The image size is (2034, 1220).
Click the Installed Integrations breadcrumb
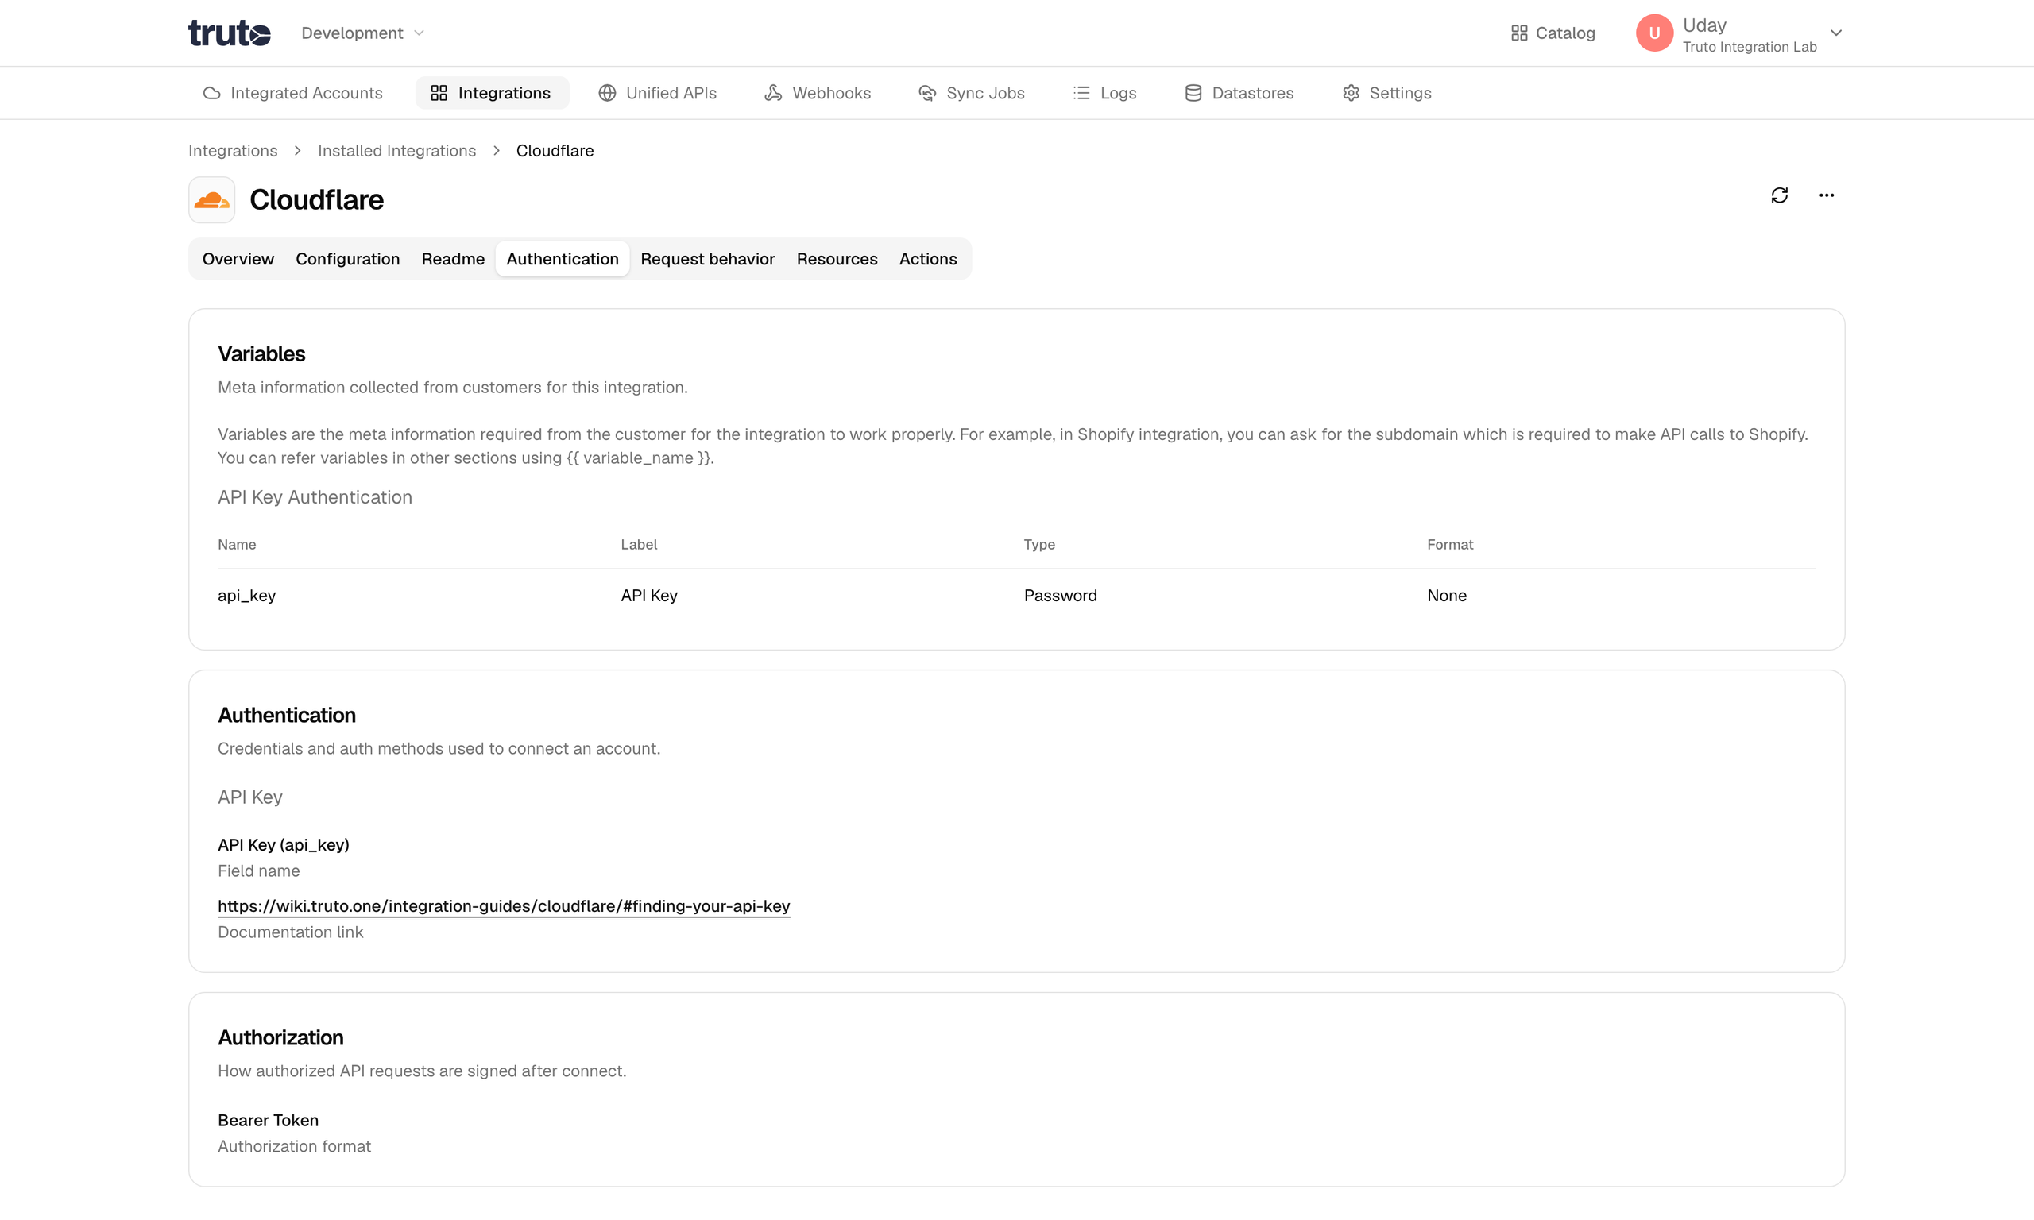coord(397,150)
